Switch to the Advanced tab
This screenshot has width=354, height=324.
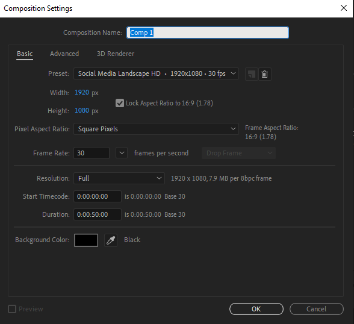click(x=64, y=54)
